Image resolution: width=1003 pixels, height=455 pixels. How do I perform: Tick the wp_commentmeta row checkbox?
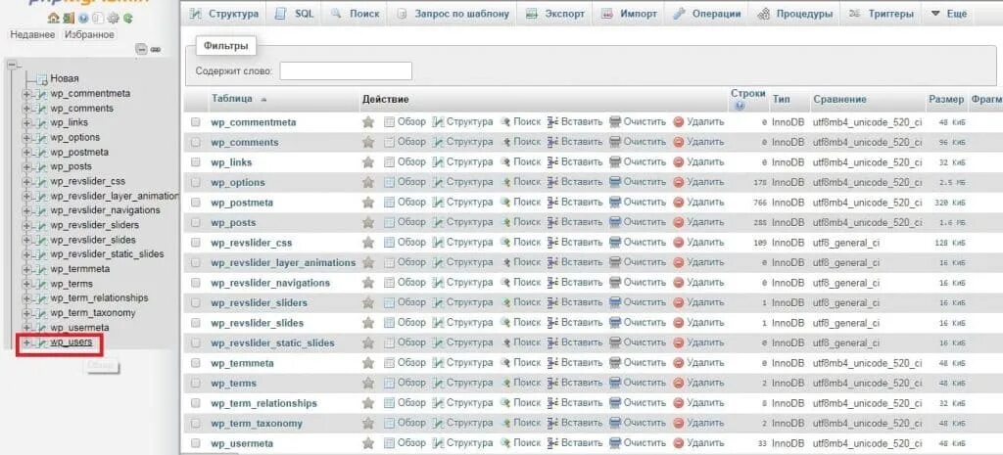tap(196, 122)
